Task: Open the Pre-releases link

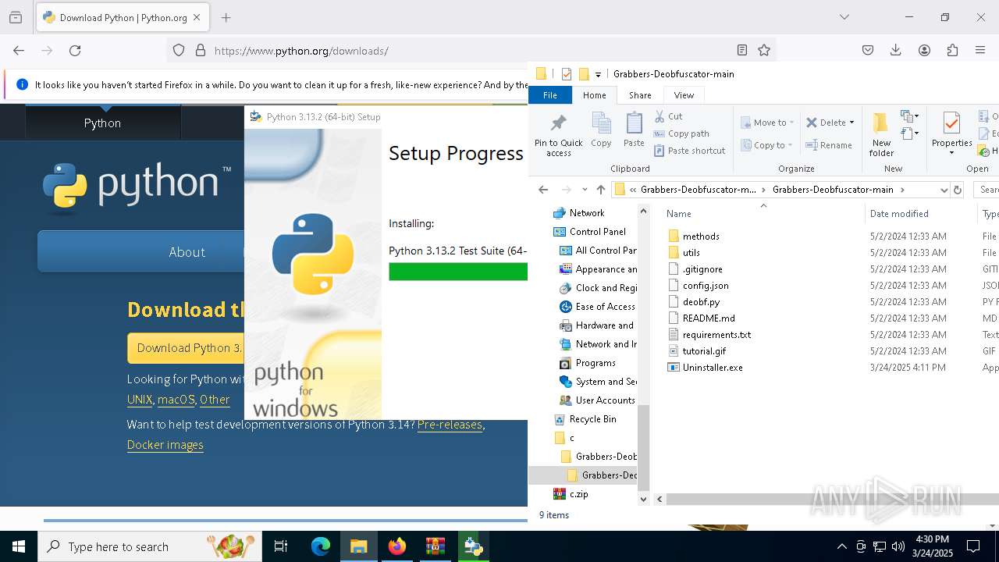Action: (450, 425)
